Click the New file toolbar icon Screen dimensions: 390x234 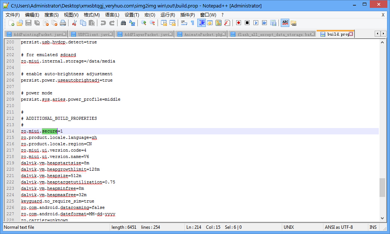pyautogui.click(x=11, y=23)
